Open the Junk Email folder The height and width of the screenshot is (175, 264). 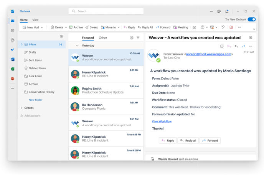coord(35,76)
